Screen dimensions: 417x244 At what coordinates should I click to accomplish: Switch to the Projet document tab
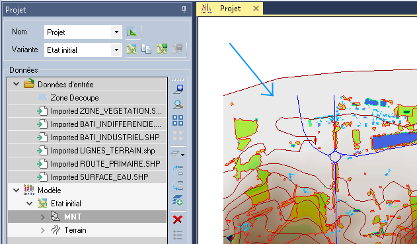pyautogui.click(x=230, y=9)
